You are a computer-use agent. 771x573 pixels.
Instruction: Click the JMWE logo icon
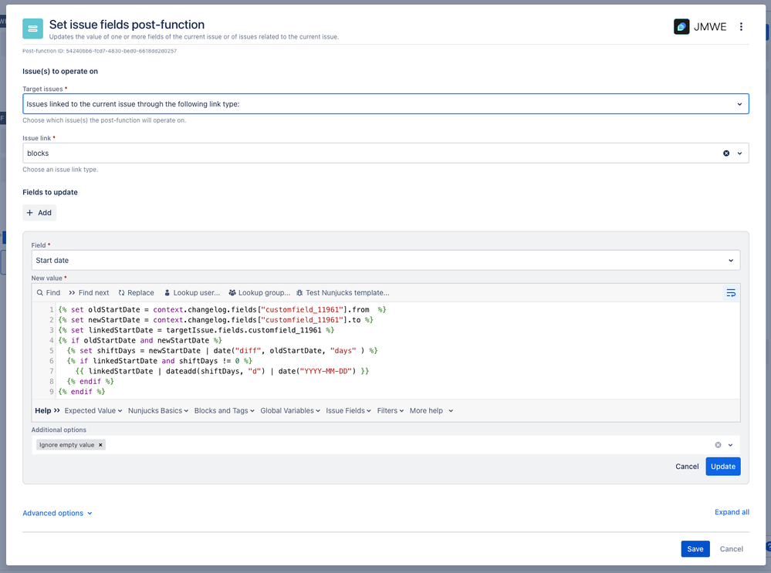(681, 26)
